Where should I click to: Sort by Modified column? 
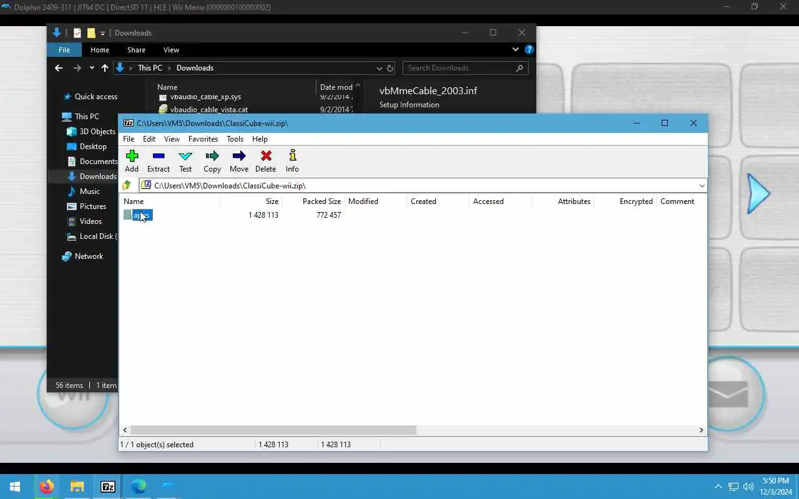coord(376,201)
